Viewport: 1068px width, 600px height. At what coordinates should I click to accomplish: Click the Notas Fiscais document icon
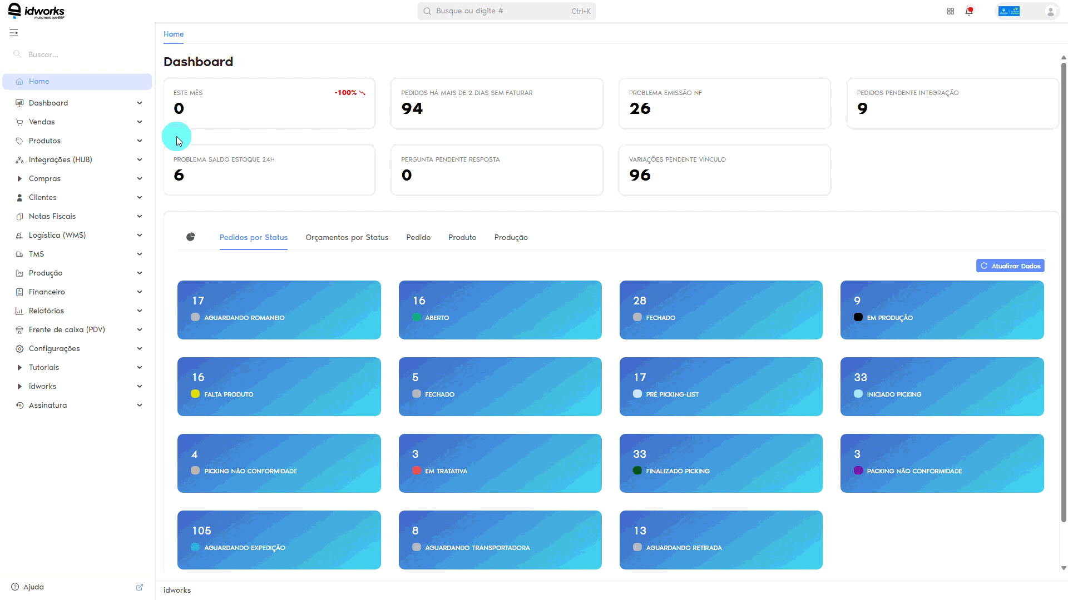click(x=19, y=217)
